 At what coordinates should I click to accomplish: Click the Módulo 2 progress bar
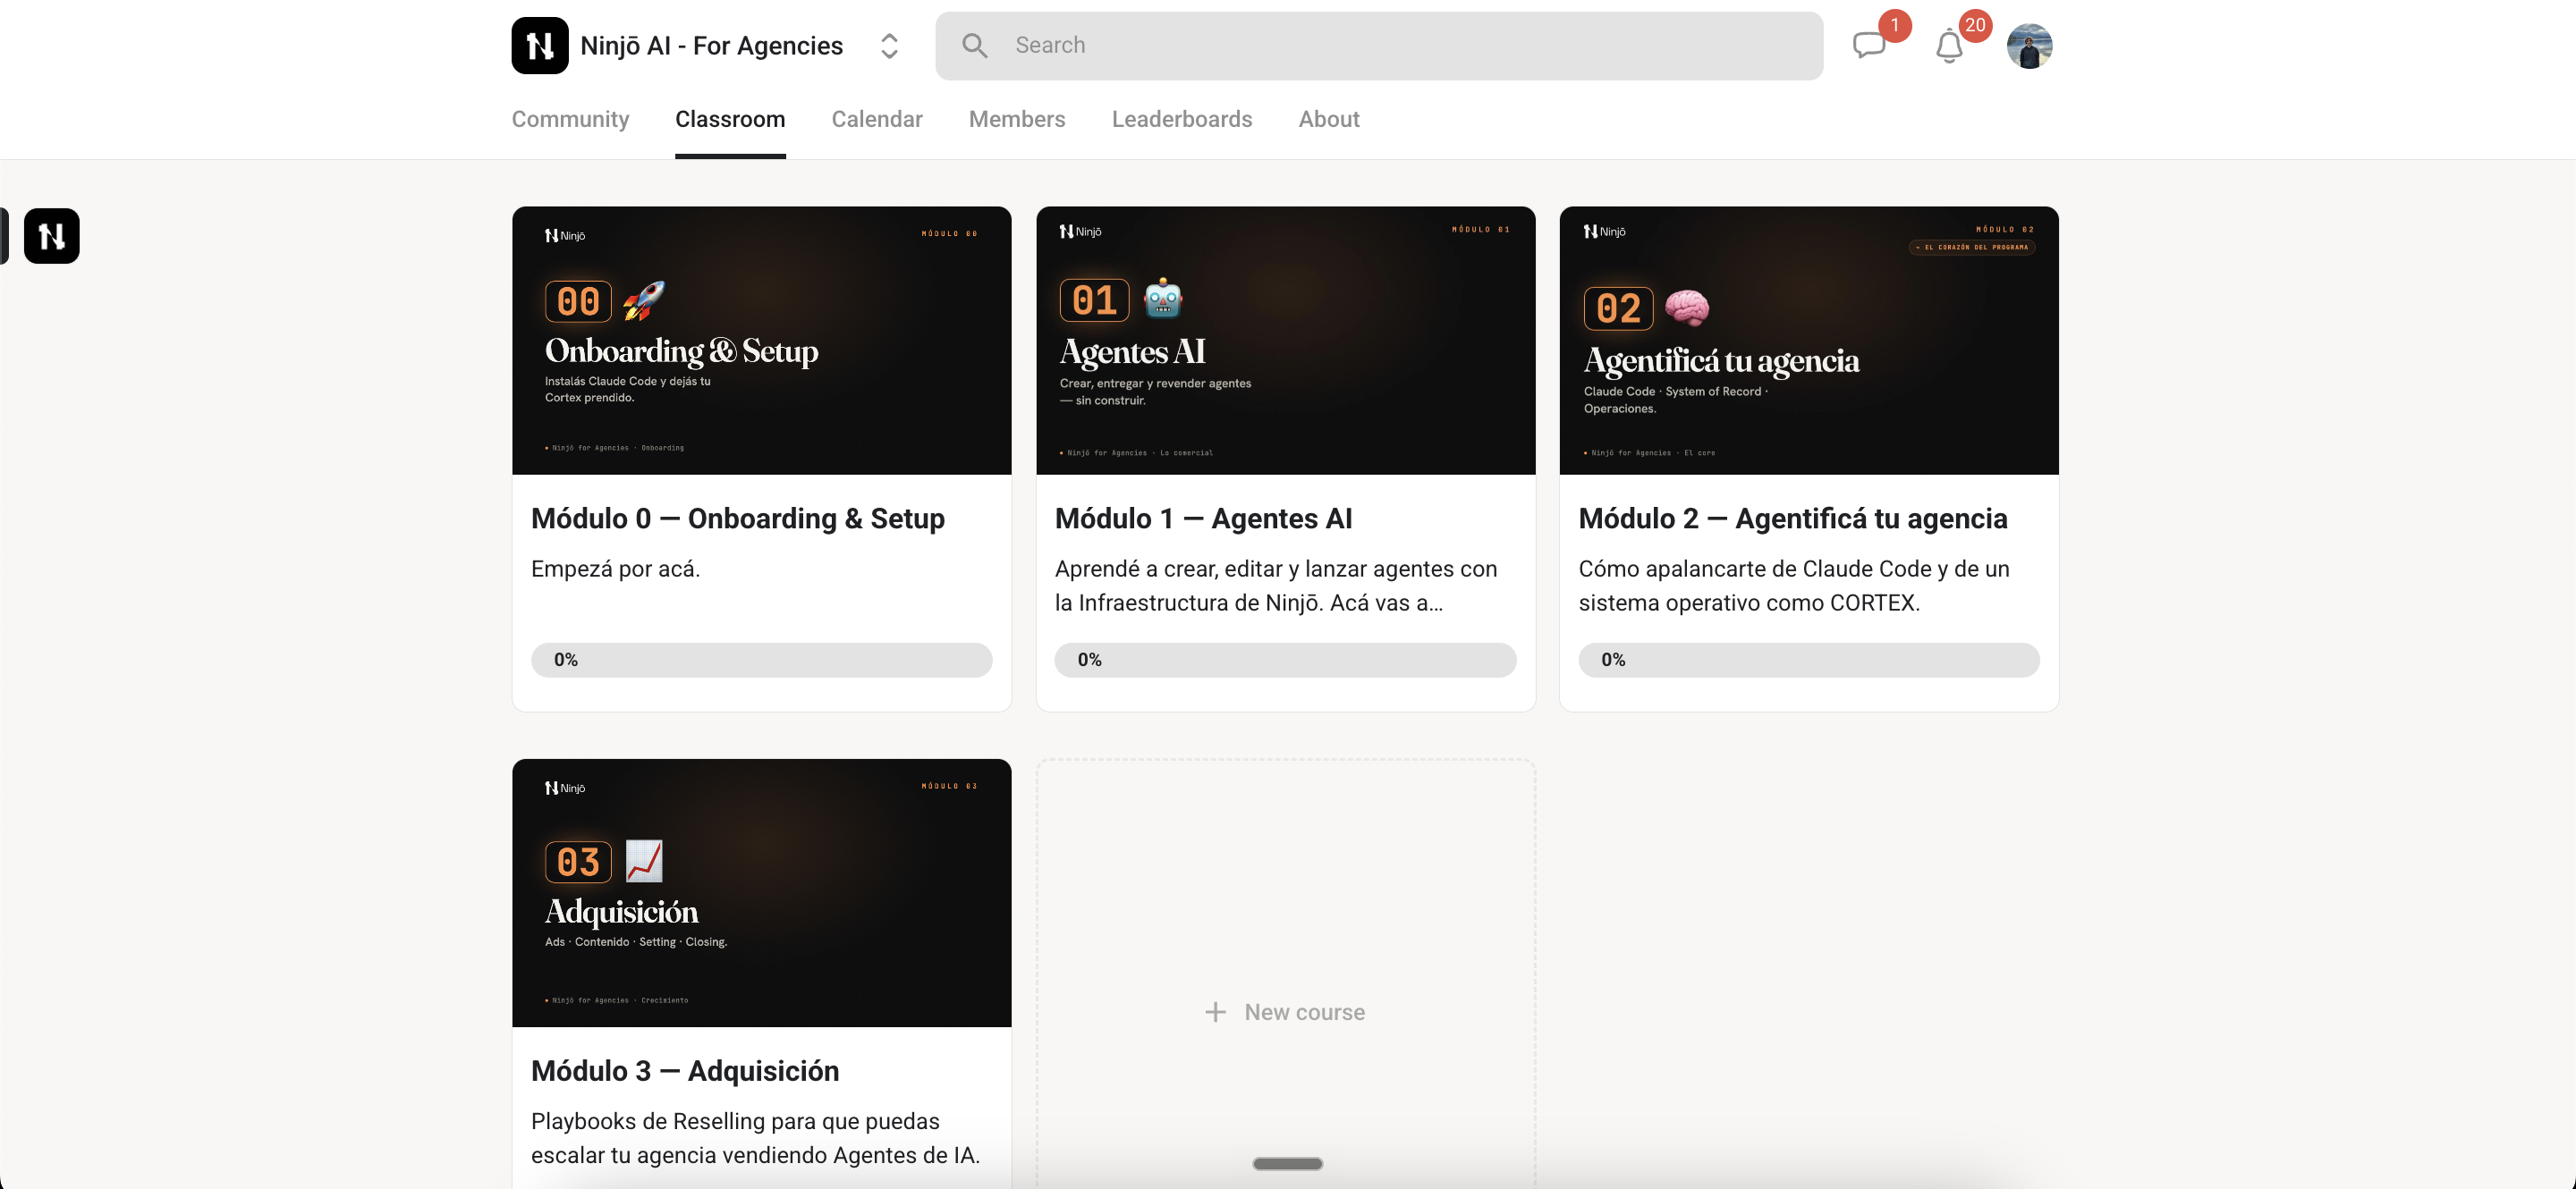pos(1809,660)
